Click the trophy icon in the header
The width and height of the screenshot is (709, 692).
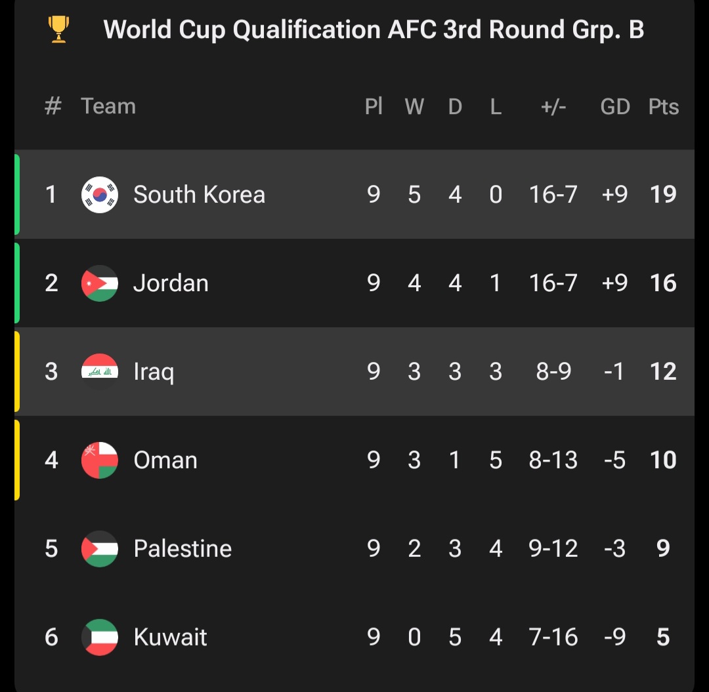tap(58, 28)
